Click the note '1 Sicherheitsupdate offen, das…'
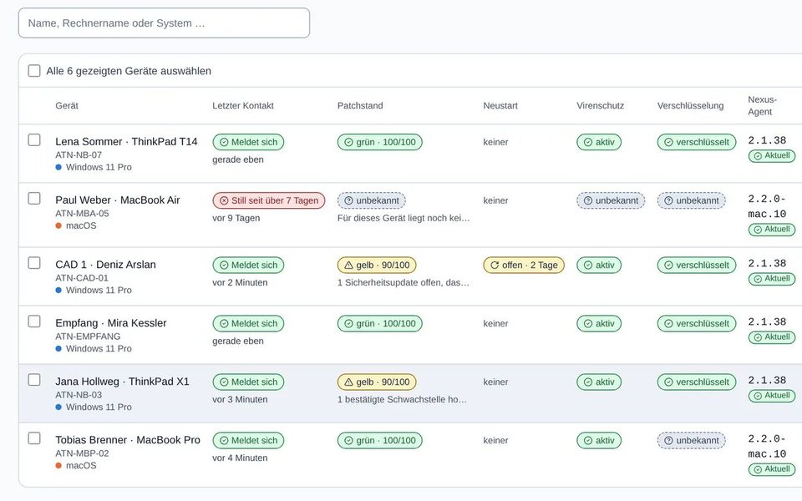This screenshot has height=501, width=802. click(x=403, y=282)
